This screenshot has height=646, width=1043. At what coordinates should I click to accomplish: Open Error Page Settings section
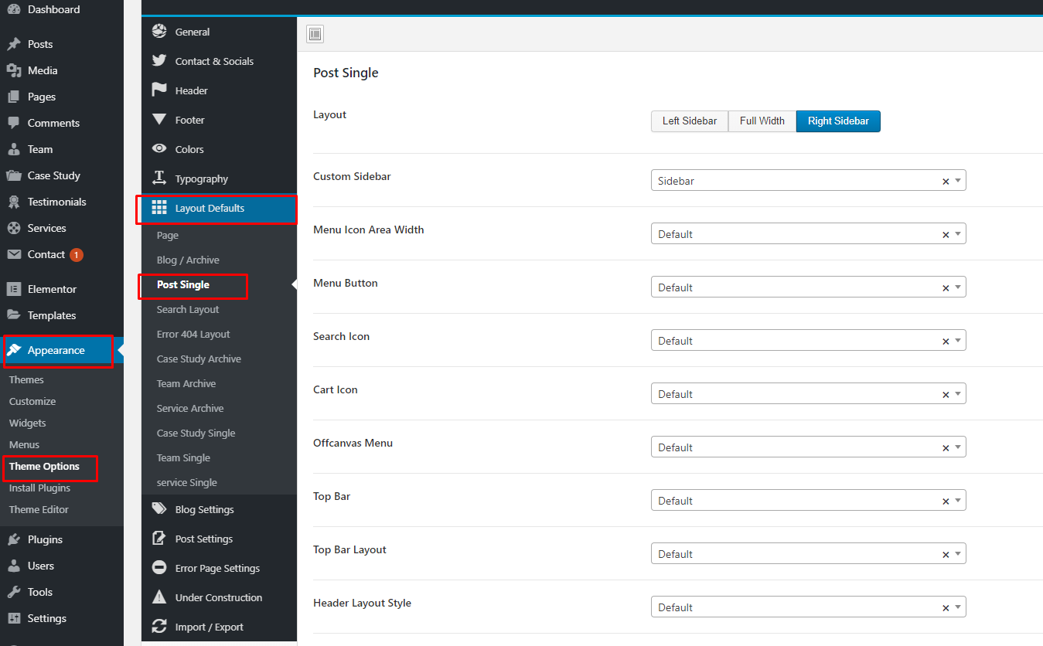(x=219, y=568)
